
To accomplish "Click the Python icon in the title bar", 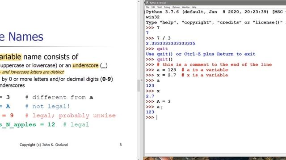I will (147, 3).
